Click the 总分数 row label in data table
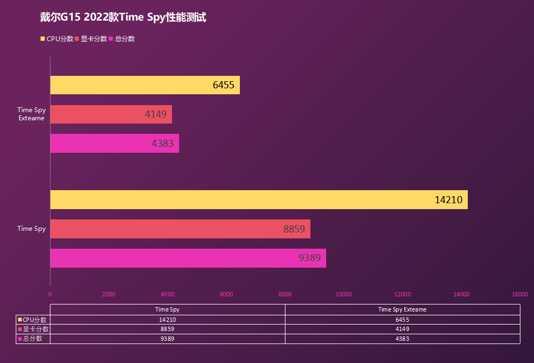Viewport: 534px width, 363px height. click(x=33, y=339)
